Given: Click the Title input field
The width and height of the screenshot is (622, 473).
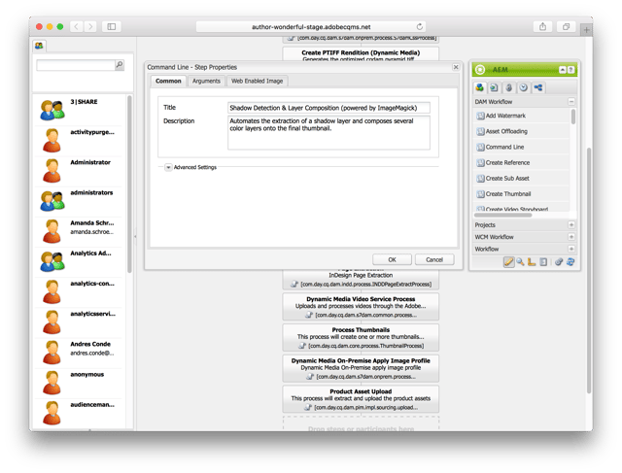Looking at the screenshot, I should 328,108.
